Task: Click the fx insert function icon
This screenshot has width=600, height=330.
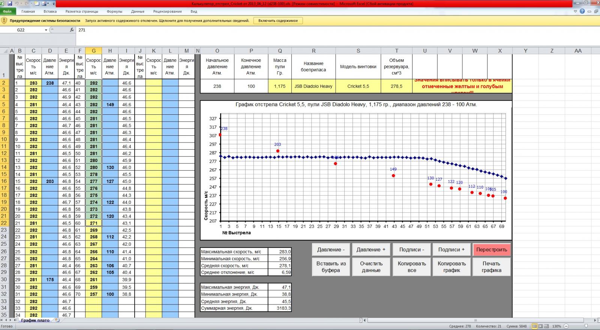Action: tap(72, 30)
